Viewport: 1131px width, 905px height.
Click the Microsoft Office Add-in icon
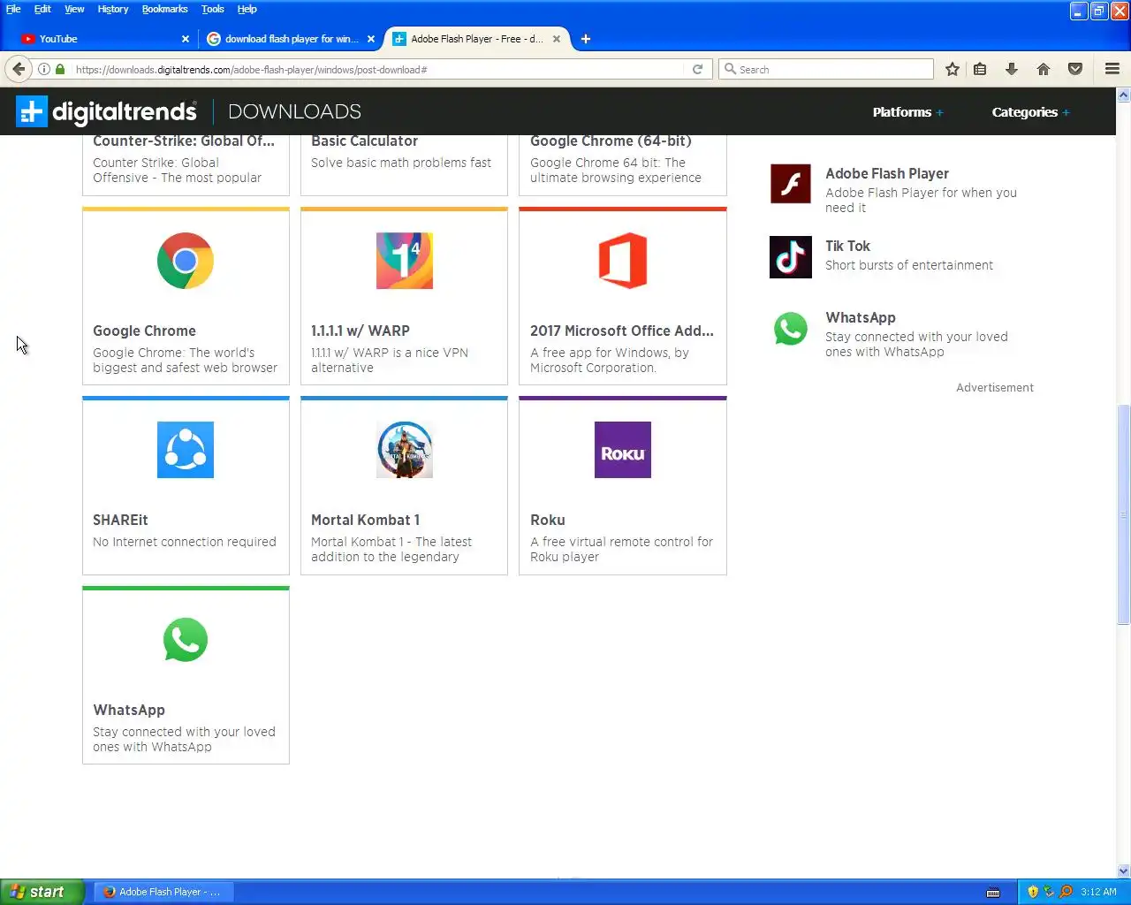coord(623,261)
